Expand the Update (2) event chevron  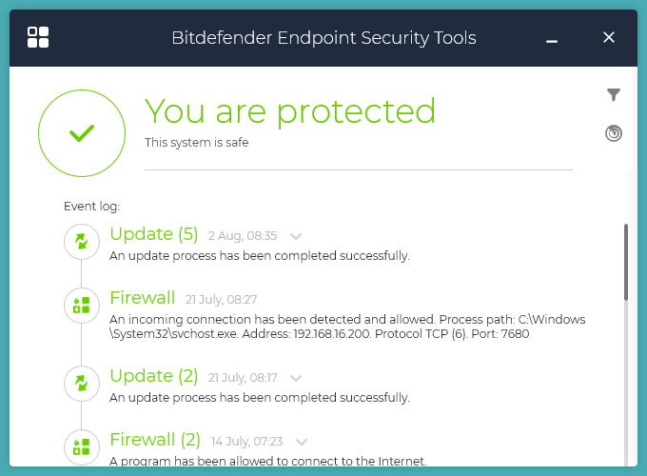point(296,378)
